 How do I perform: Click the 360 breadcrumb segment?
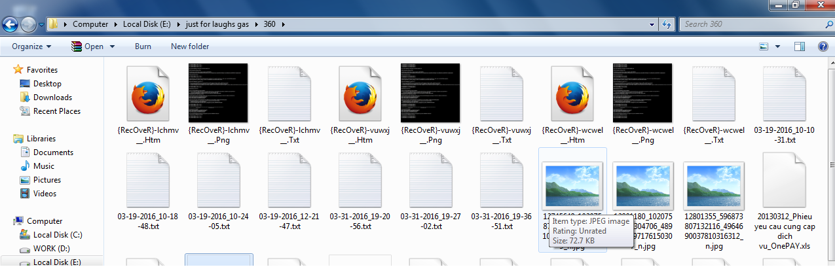[269, 24]
